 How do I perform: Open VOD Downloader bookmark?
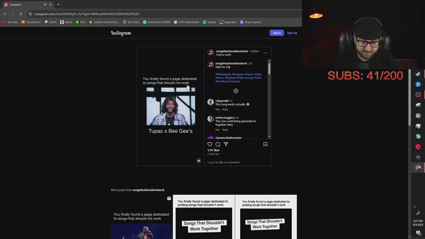(x=187, y=22)
